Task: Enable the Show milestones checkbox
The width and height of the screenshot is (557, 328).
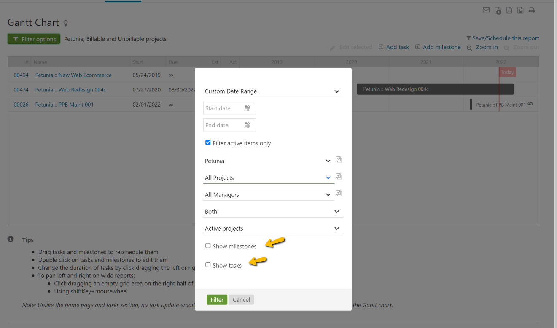Action: tap(208, 246)
